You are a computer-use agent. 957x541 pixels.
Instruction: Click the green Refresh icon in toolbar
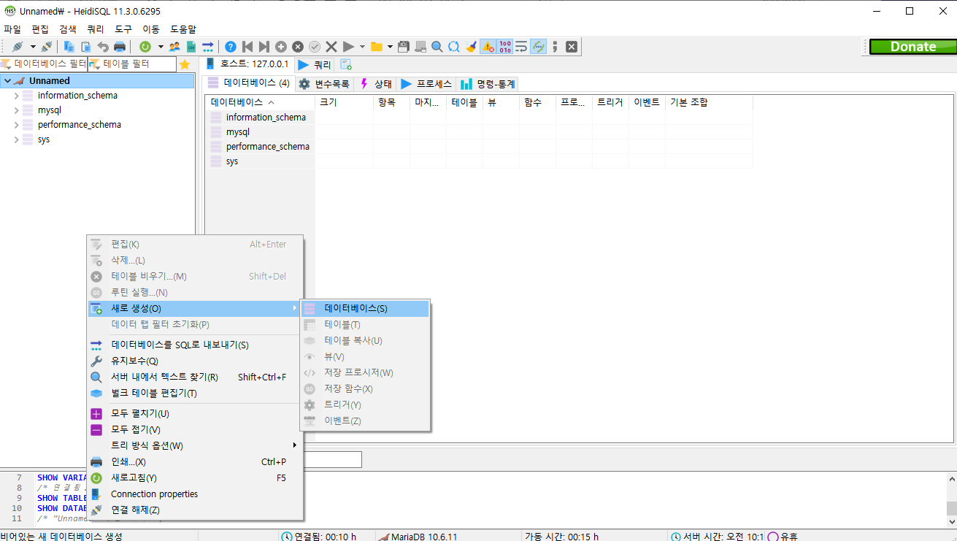pyautogui.click(x=145, y=46)
